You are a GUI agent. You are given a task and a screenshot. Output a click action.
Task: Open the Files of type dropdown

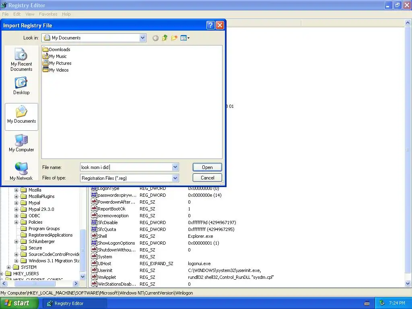coord(175,178)
